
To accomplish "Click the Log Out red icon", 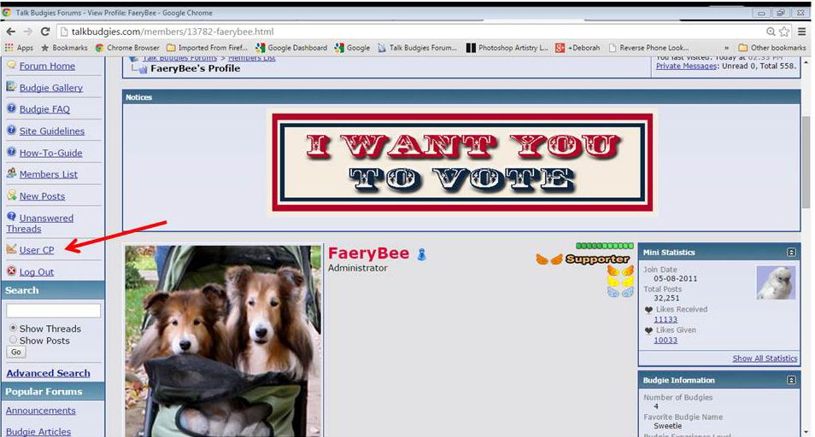I will 11,271.
